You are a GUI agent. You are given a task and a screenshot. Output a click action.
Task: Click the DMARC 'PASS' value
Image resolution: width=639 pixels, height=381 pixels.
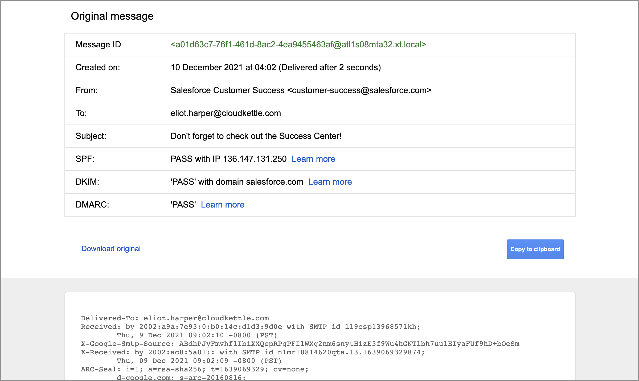[x=183, y=205]
